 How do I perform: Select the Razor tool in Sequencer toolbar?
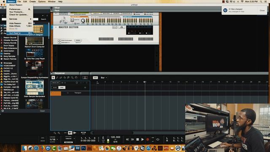pyautogui.click(x=65, y=78)
